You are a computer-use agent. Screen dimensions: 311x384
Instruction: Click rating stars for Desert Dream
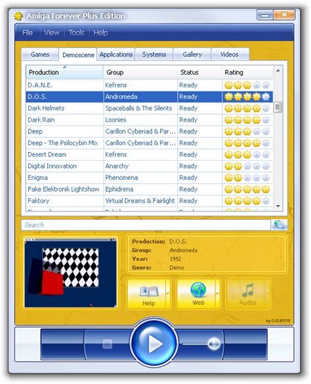pos(247,154)
